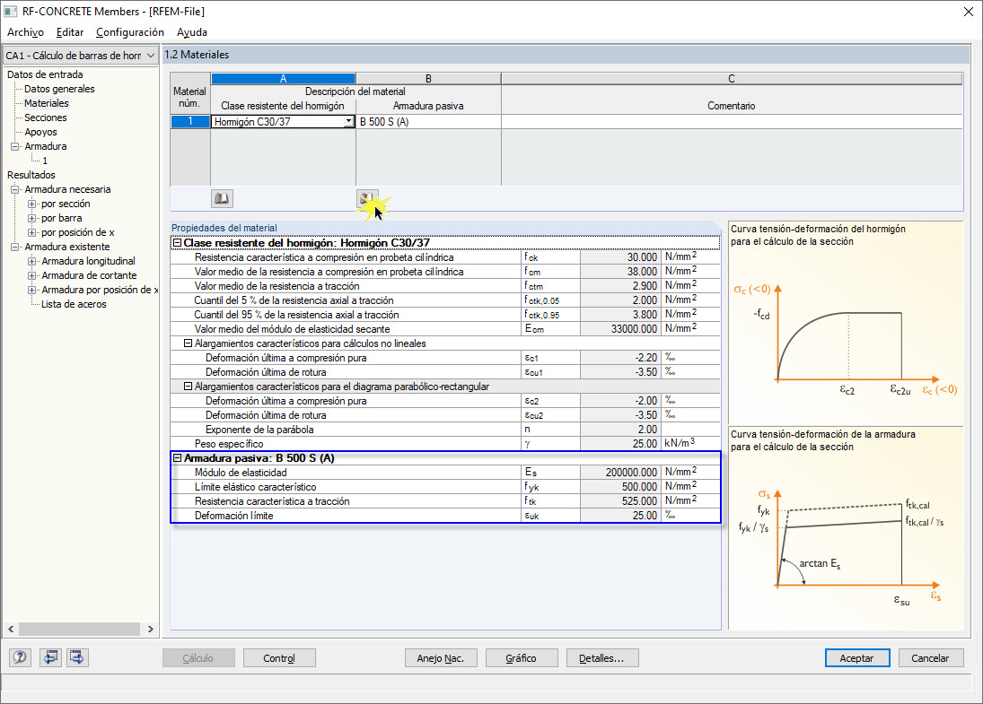This screenshot has height=704, width=983.
Task: Select Resultados heading in tree
Action: point(31,176)
